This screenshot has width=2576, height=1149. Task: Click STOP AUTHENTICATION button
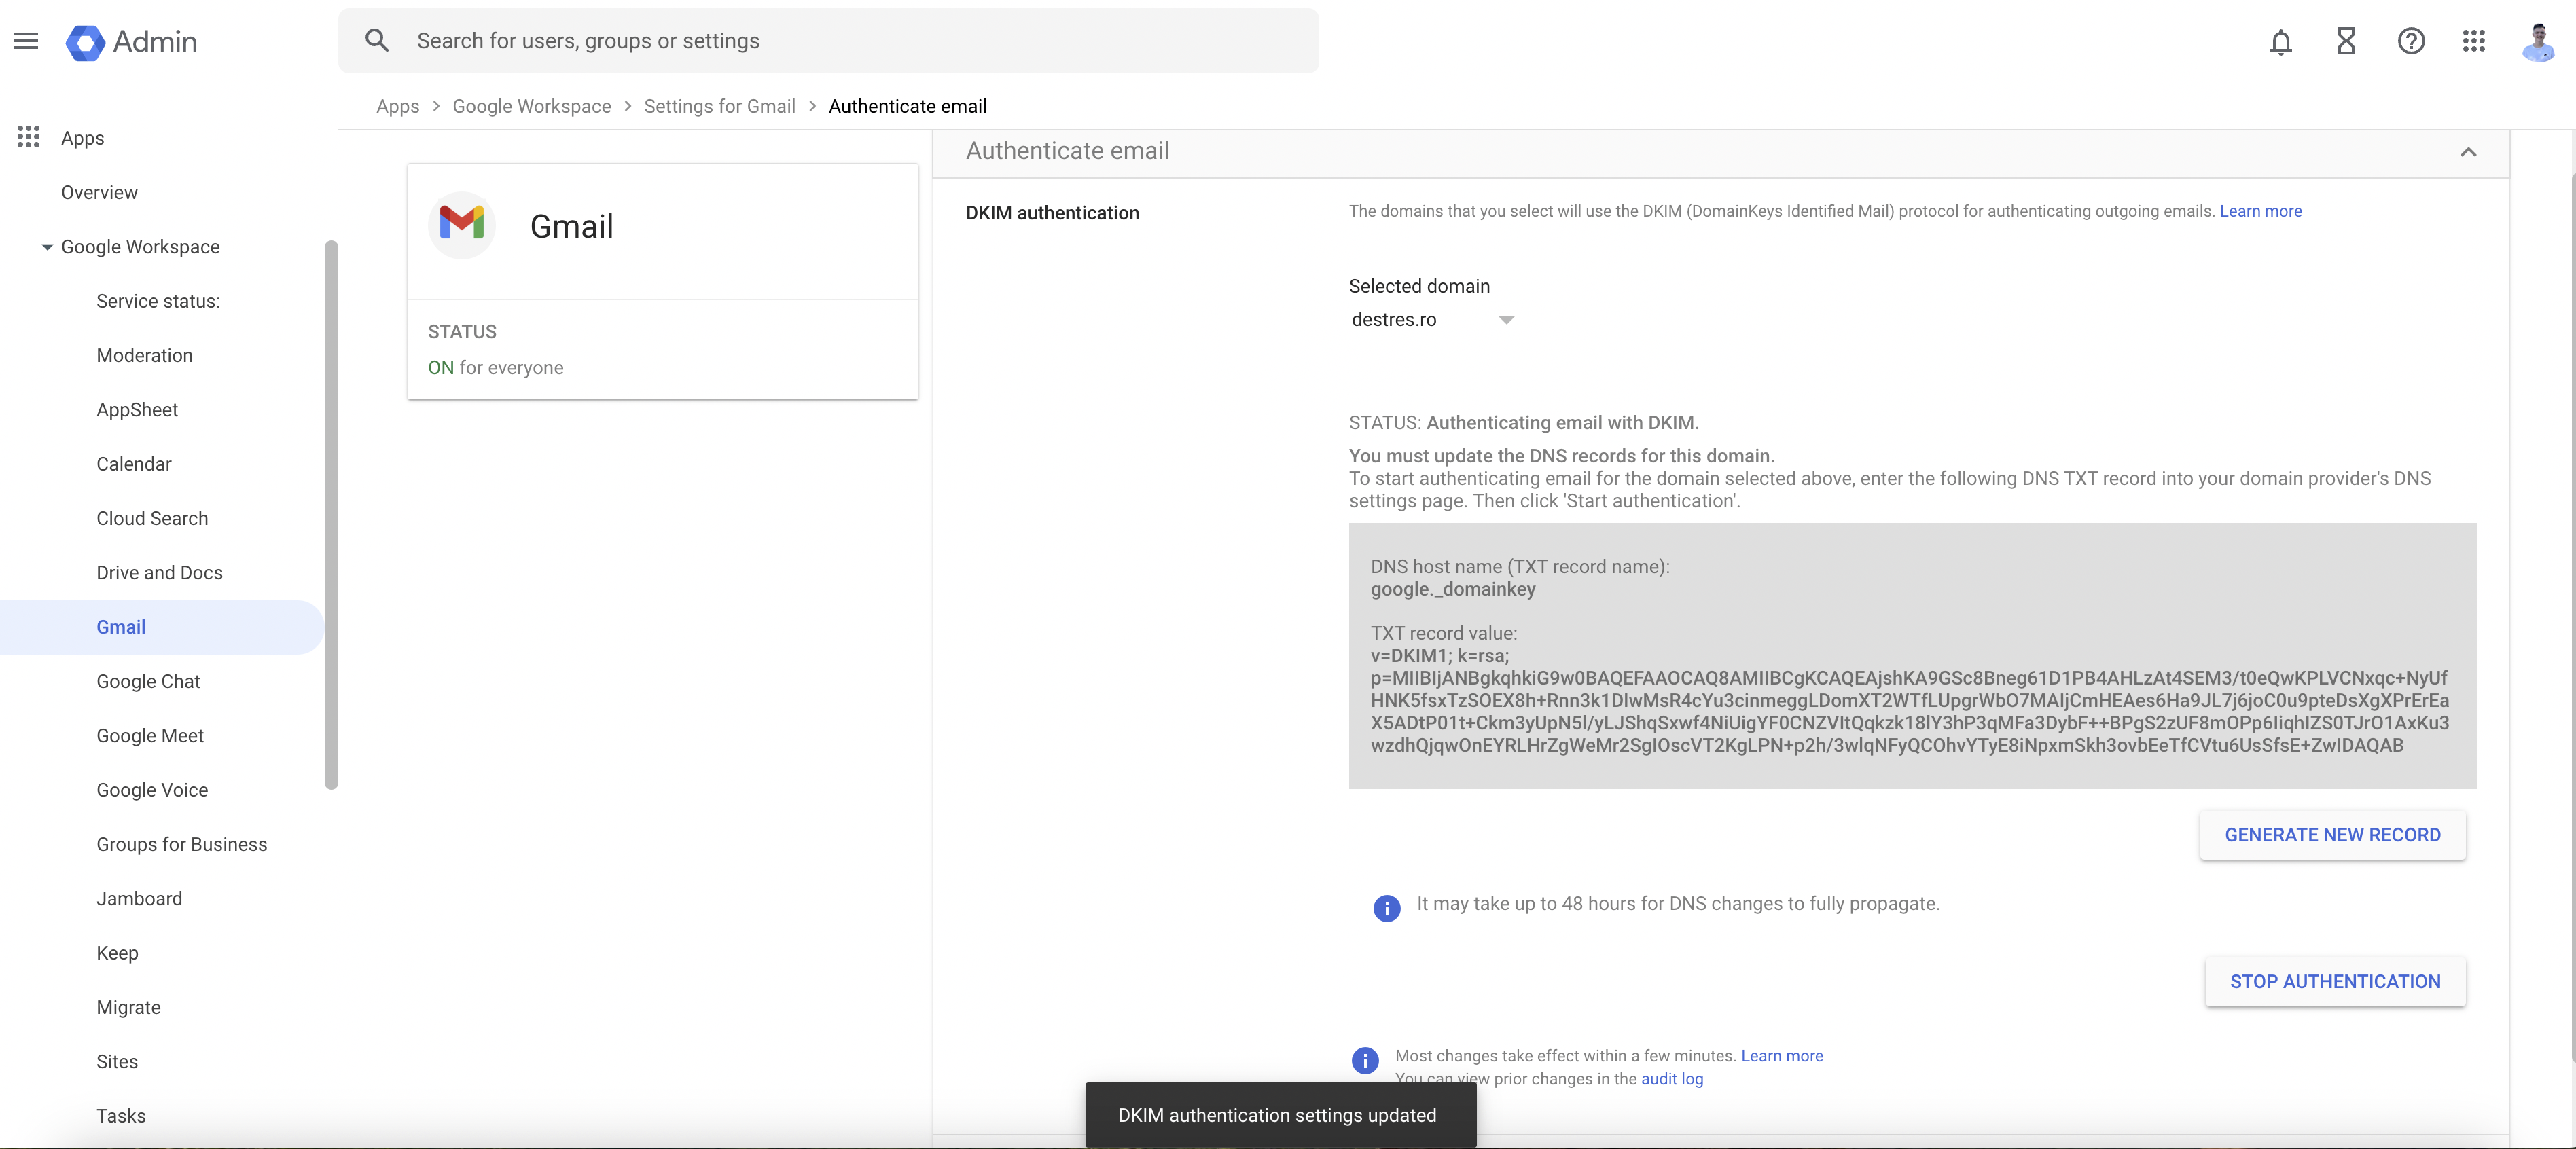pyautogui.click(x=2335, y=982)
